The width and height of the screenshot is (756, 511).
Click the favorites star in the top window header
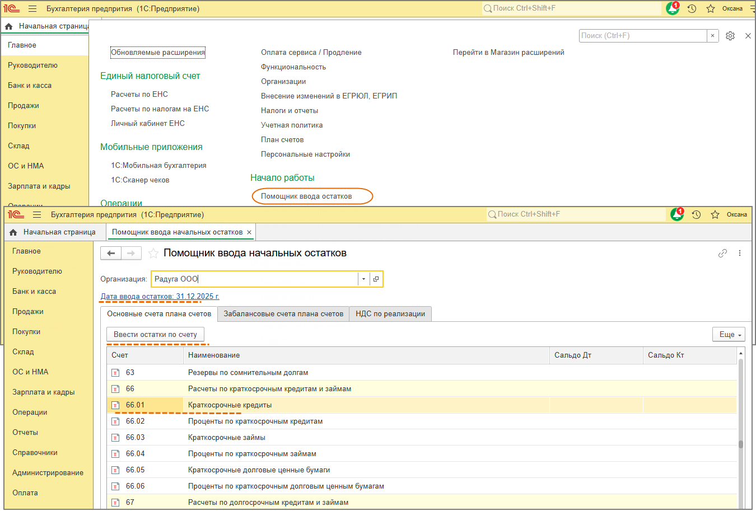coord(711,9)
